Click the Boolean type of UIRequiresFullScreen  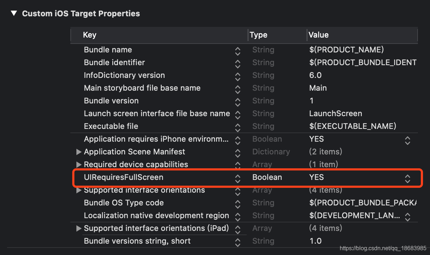[x=267, y=177]
